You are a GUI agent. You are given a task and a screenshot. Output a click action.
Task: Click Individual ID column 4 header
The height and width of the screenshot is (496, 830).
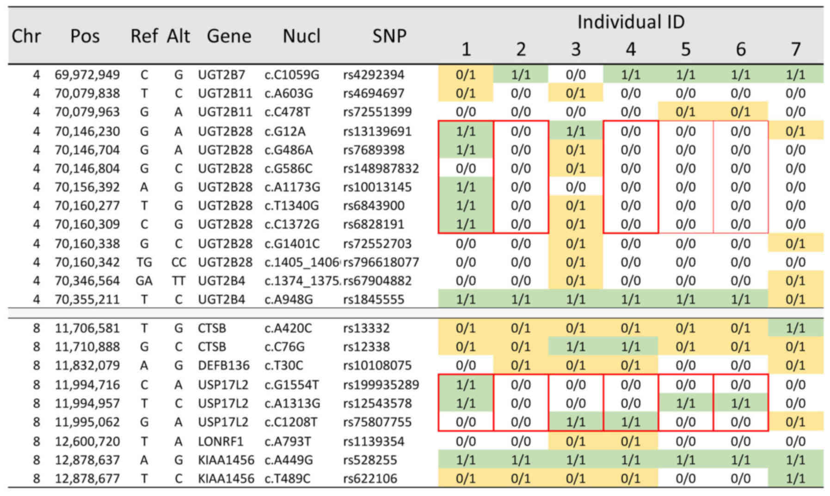pyautogui.click(x=631, y=49)
